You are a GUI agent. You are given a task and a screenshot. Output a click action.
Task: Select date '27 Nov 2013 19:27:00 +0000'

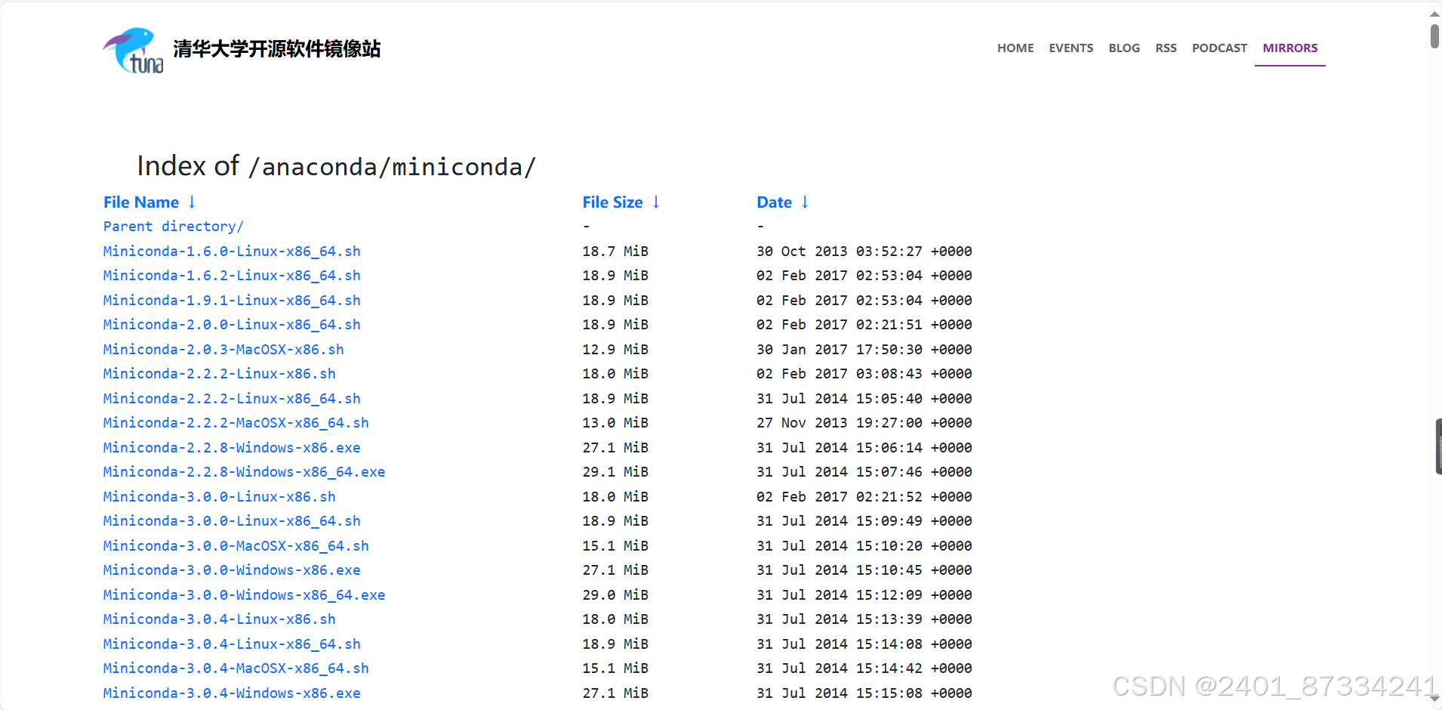[864, 423]
